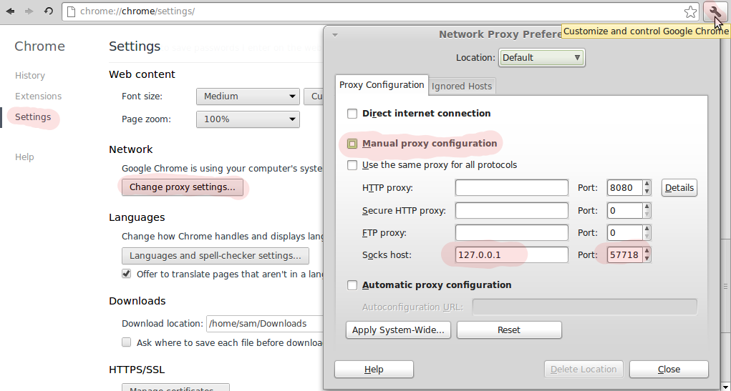Open Help in Chrome sidebar
Screen dimensions: 731x391
24,157
